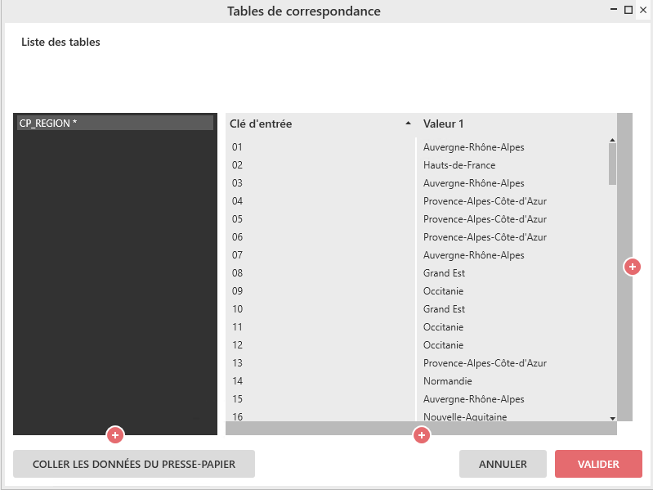Click the Normandie value in row 14
This screenshot has height=490, width=653.
coord(448,381)
